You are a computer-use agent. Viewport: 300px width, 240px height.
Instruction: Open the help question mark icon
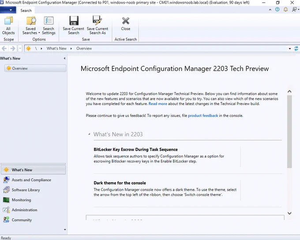277,9
